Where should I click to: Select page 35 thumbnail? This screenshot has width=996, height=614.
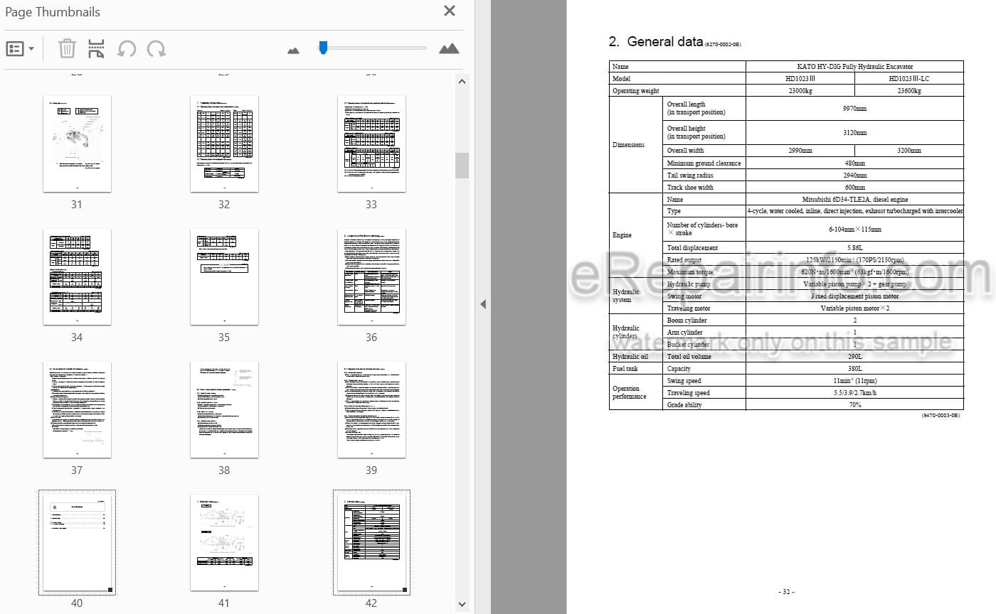(224, 277)
